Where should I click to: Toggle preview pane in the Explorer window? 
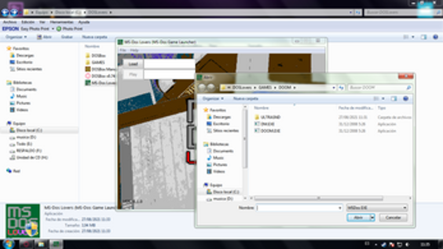[423, 37]
